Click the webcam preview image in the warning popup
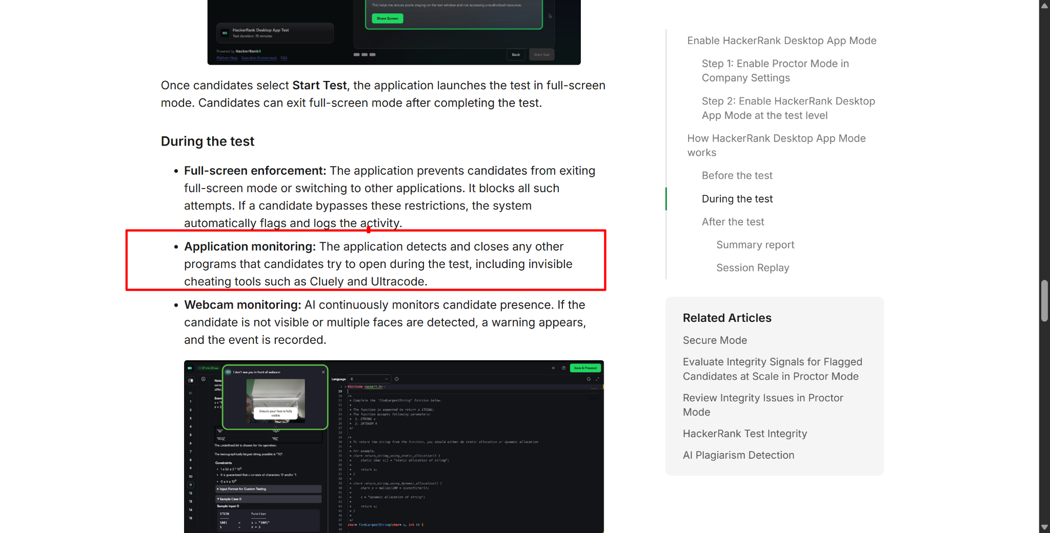 coord(276,400)
